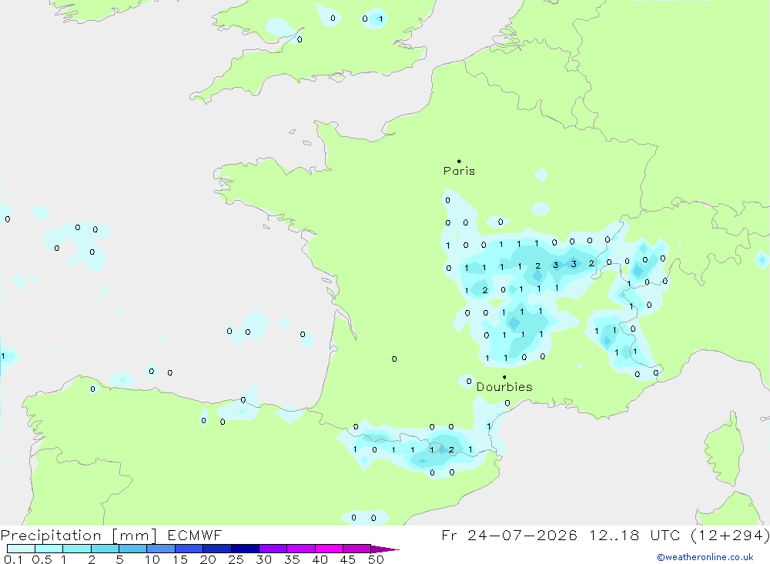770x564 pixels.
Task: Pick the 10–15 mm blue legend swatch
Action: point(161,549)
